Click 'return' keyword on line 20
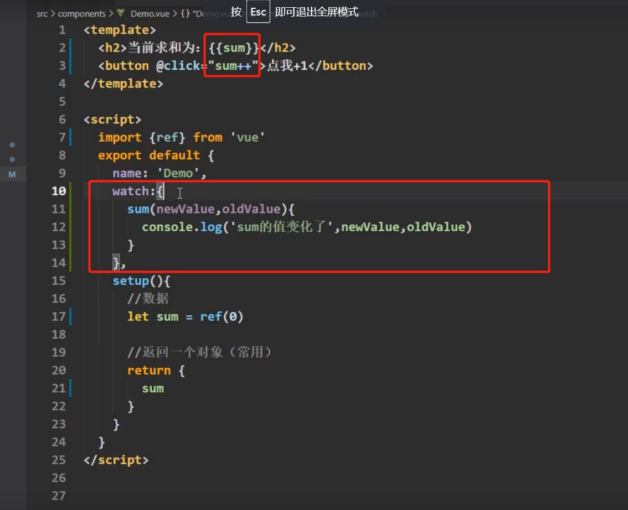Viewport: 628px width, 510px height. coord(149,371)
